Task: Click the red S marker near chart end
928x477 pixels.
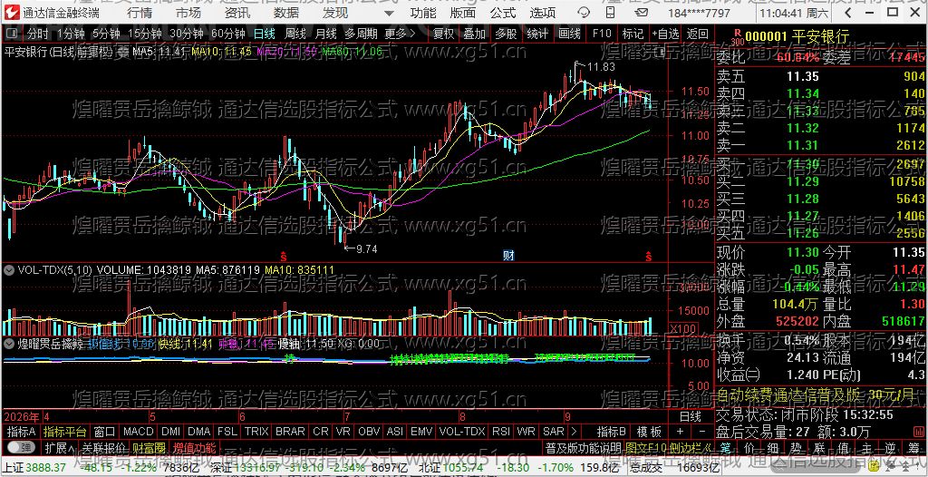Action: [x=649, y=257]
